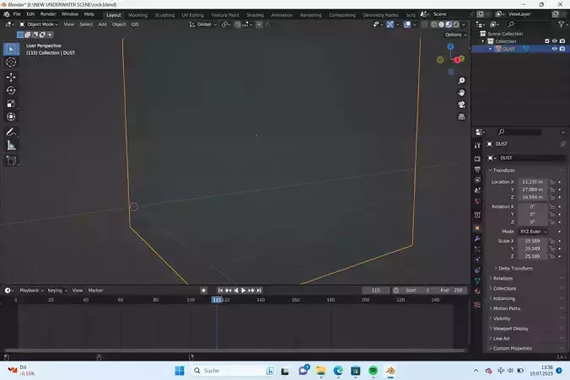Expand the Motion Paths panel
The width and height of the screenshot is (570, 380).
pyautogui.click(x=507, y=308)
